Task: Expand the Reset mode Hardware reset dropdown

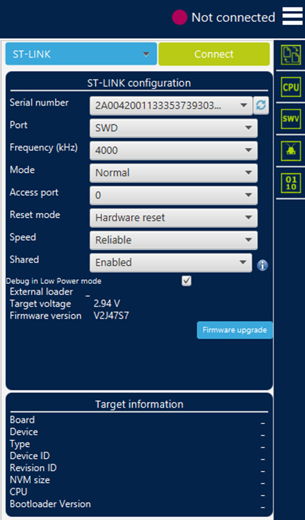Action: pos(173,217)
